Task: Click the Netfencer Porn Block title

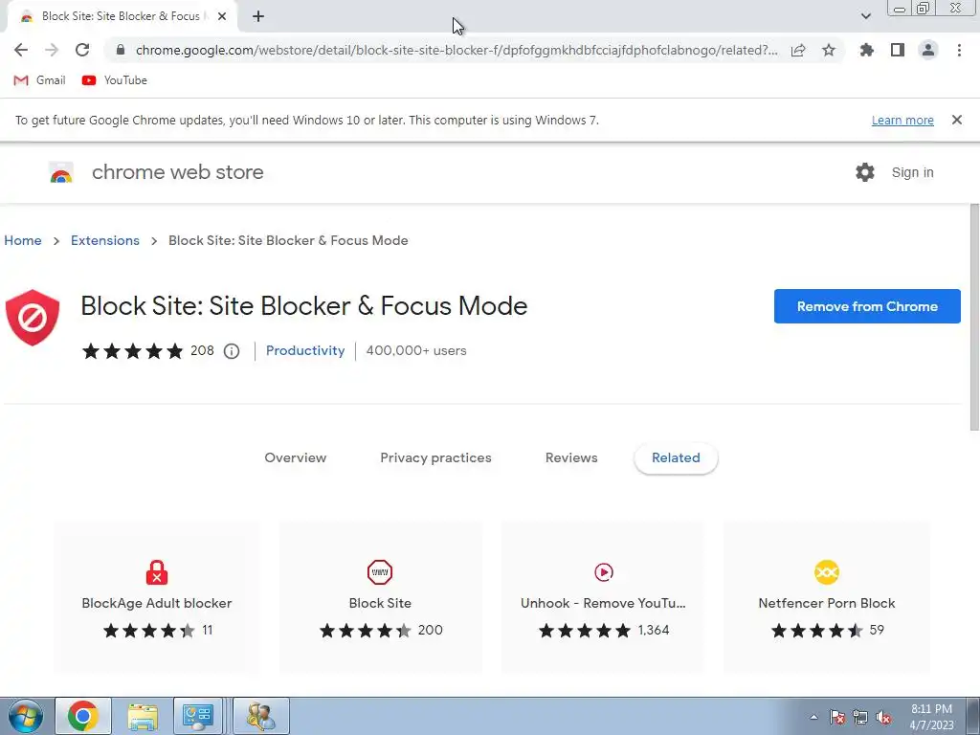Action: pos(827,603)
